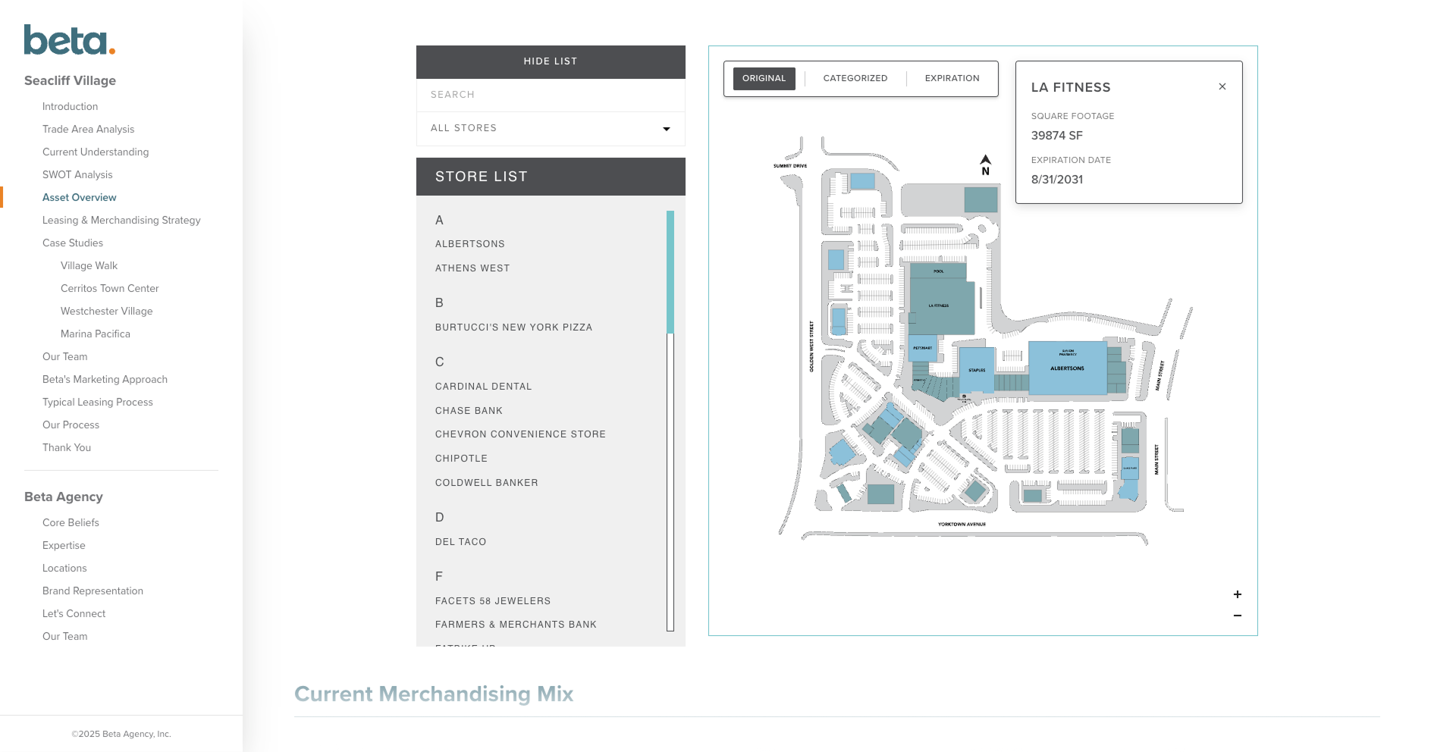Hide the store list
The width and height of the screenshot is (1456, 752).
click(x=551, y=61)
